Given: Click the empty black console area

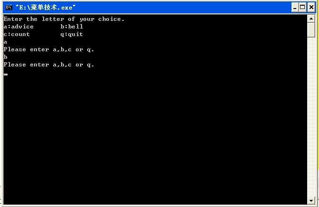Looking at the screenshot, I should tap(155, 139).
